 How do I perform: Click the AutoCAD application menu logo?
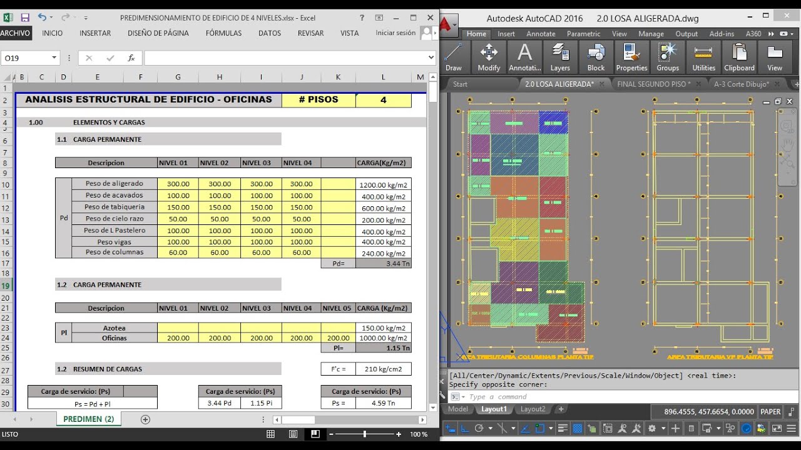click(448, 25)
